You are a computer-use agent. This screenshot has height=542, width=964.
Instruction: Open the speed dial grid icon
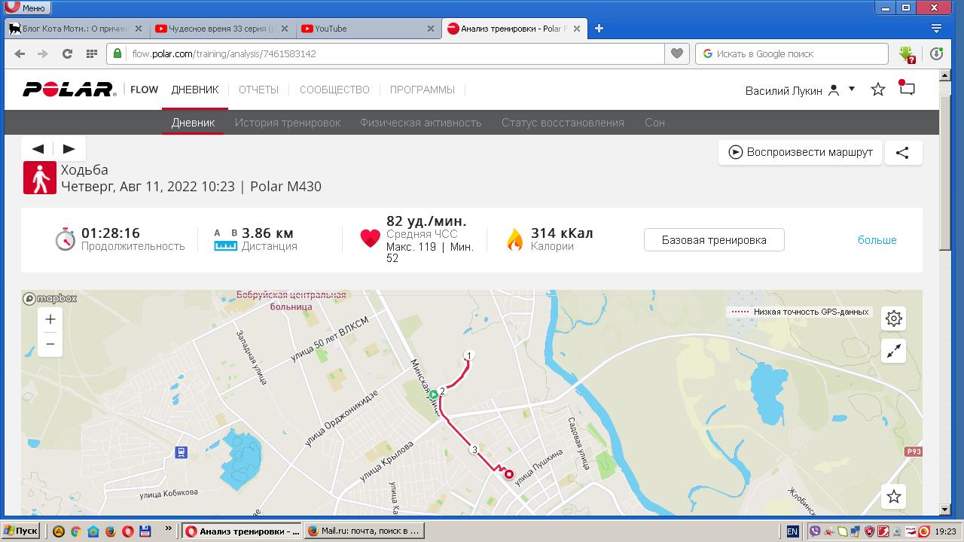[91, 53]
